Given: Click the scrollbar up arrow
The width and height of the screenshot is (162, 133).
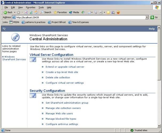Looking at the screenshot, I should point(159,28).
